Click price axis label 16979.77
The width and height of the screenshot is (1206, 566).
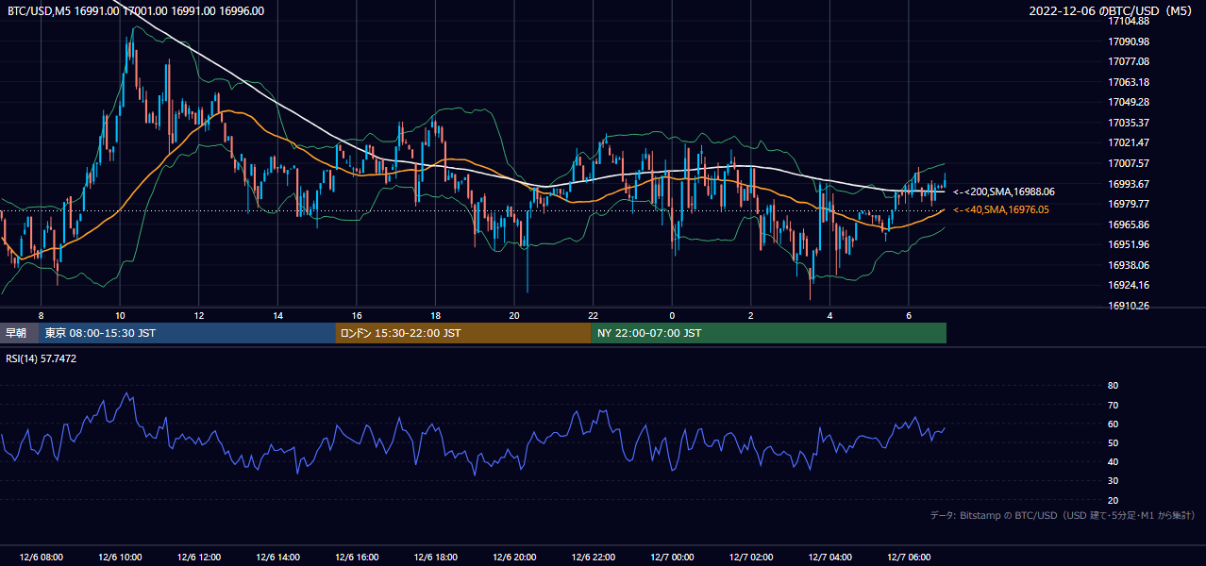(x=1128, y=204)
